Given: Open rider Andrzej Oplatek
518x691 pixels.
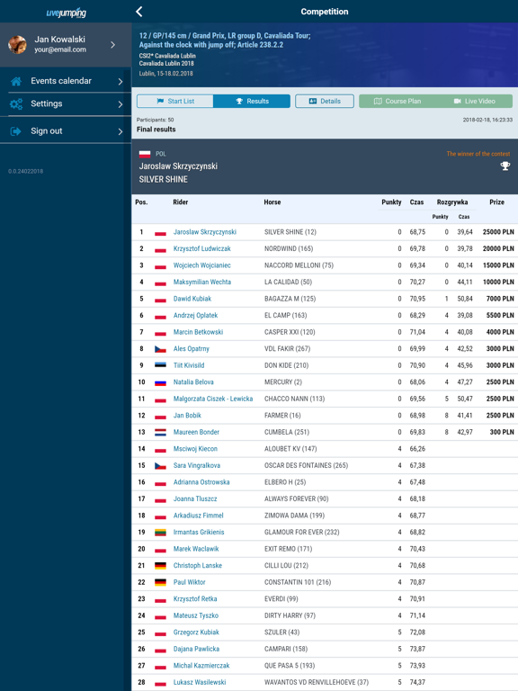Looking at the screenshot, I should click(195, 316).
